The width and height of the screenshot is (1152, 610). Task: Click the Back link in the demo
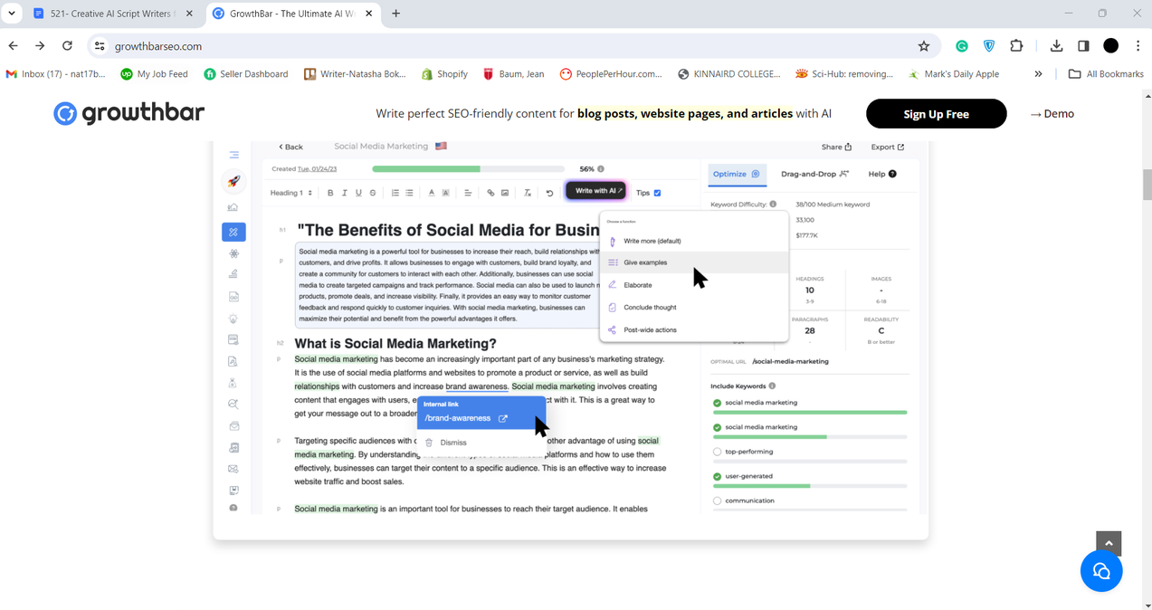(291, 147)
